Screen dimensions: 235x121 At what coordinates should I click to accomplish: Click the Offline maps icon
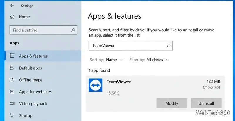click(x=12, y=80)
